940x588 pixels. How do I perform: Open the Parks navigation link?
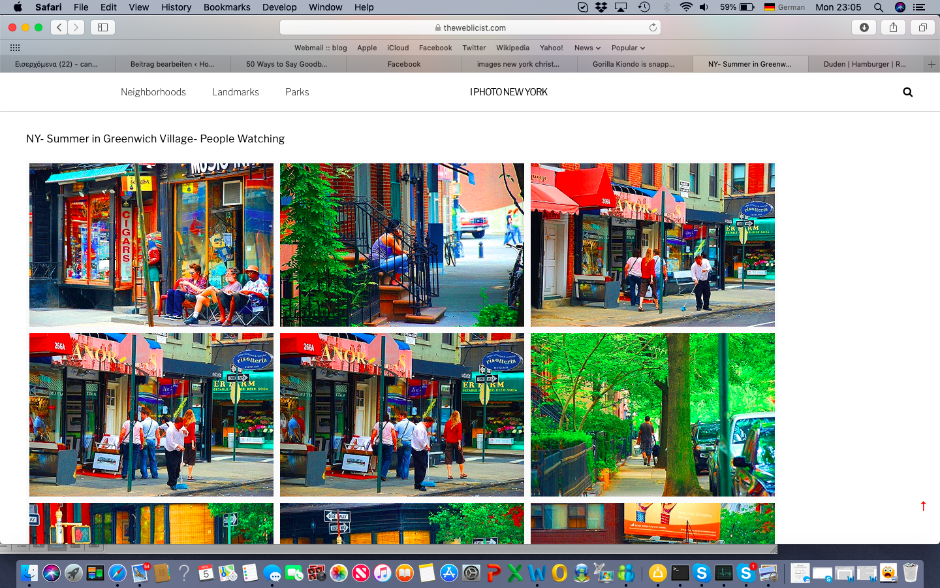297,92
